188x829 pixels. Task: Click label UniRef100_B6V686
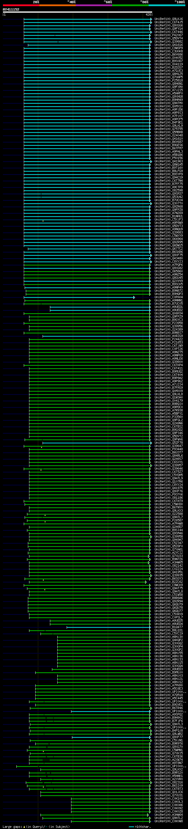[169, 54]
